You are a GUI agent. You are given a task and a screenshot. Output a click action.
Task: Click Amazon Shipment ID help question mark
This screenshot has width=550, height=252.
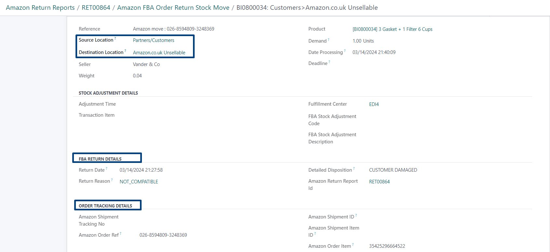click(x=356, y=215)
